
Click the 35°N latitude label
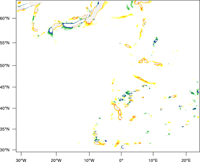pyautogui.click(x=5, y=129)
